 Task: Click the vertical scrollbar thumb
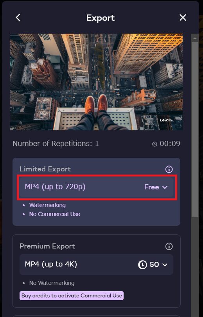click(195, 130)
